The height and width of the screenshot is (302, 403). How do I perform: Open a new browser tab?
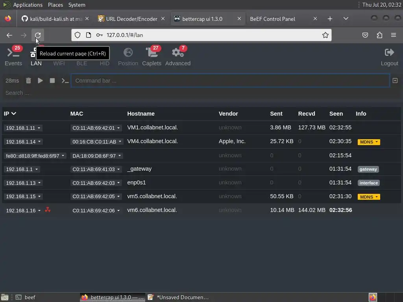[330, 19]
